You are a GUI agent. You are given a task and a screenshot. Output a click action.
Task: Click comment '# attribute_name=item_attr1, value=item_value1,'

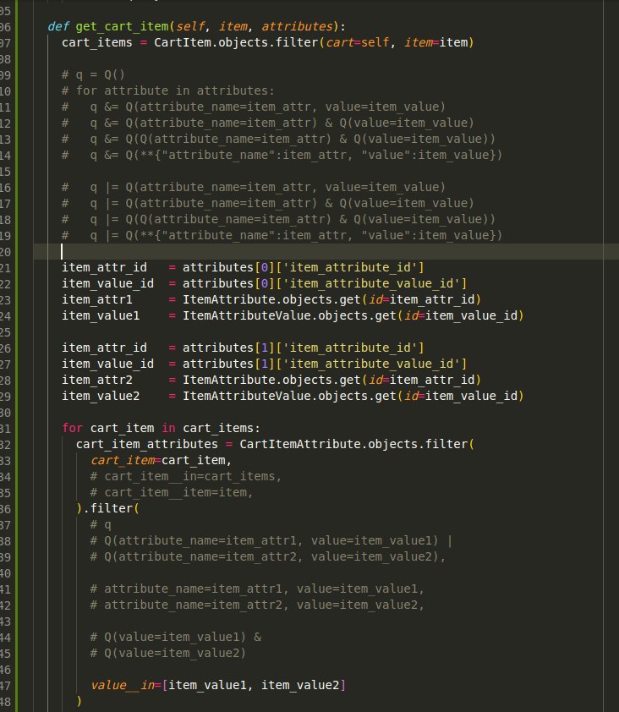click(257, 589)
